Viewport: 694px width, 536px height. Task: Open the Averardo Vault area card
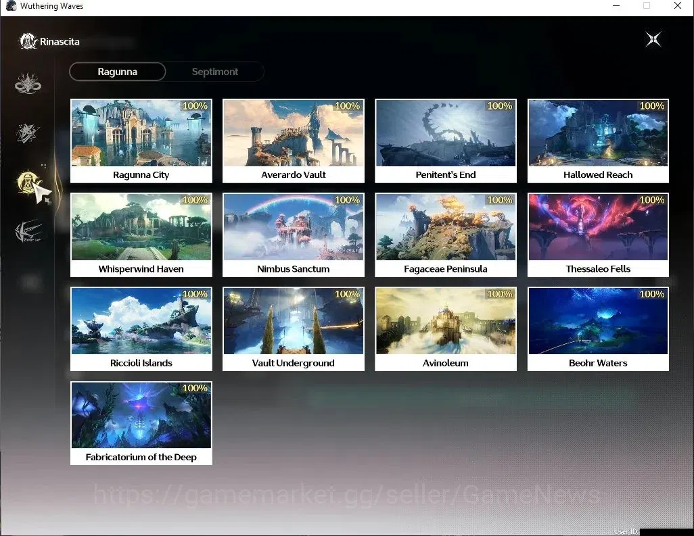(x=294, y=141)
